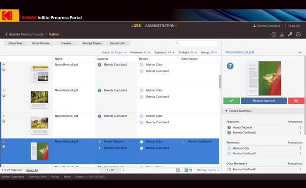Click the NatureBook.p5.pdf thumbnail

point(39,74)
